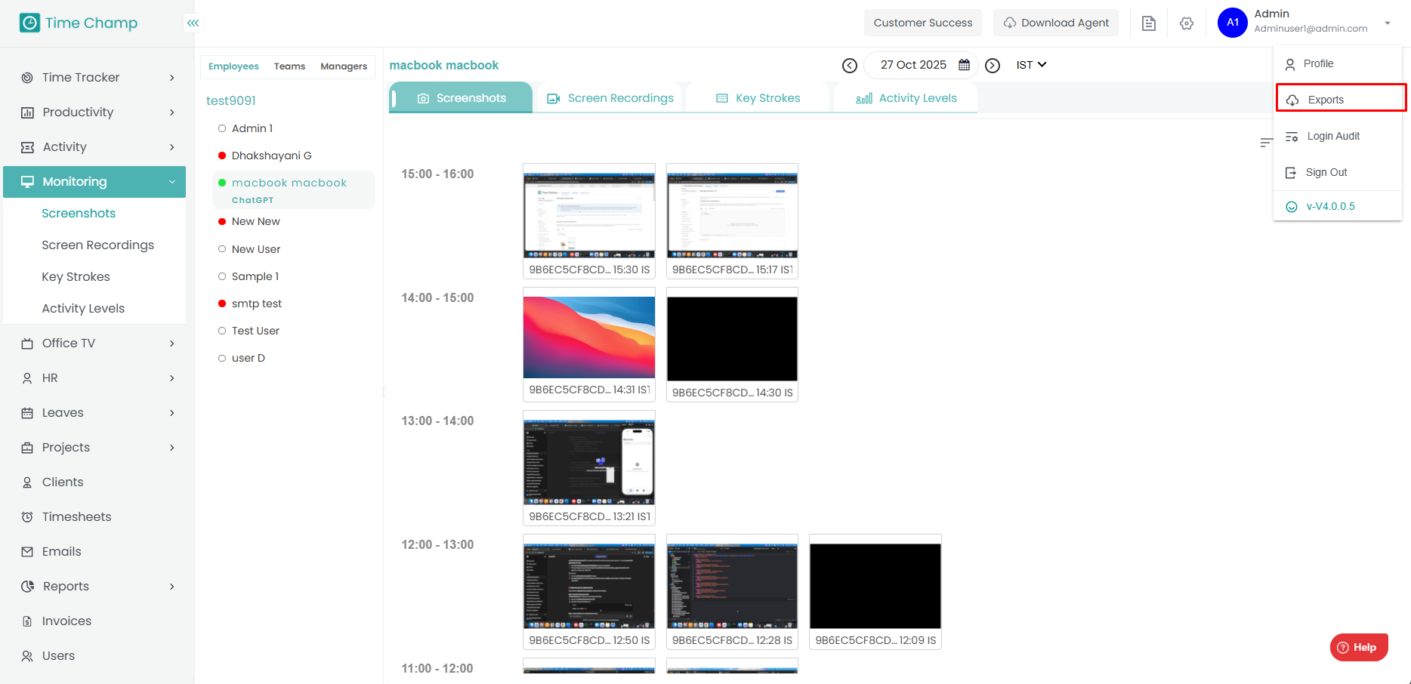Click the sort/filter lines icon
The height and width of the screenshot is (684, 1411).
pos(1266,143)
